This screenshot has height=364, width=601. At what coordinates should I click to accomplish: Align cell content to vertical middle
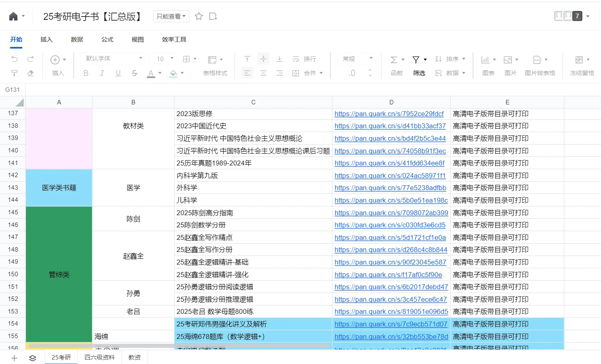pyautogui.click(x=263, y=59)
